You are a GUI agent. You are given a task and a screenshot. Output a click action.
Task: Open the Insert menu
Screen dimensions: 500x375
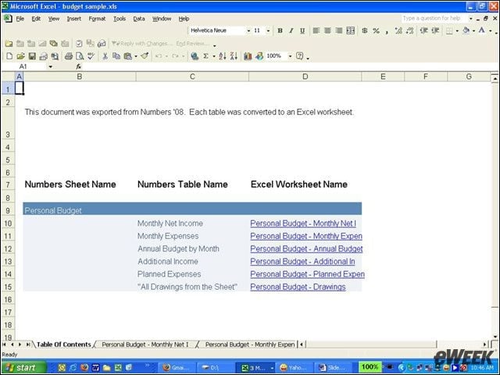point(73,19)
